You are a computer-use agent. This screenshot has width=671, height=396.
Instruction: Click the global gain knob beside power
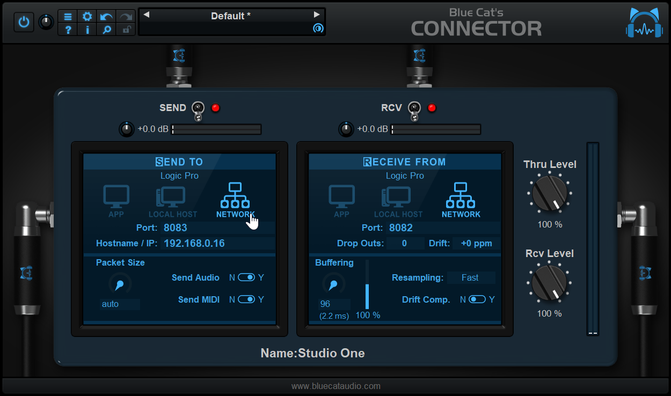pos(46,22)
